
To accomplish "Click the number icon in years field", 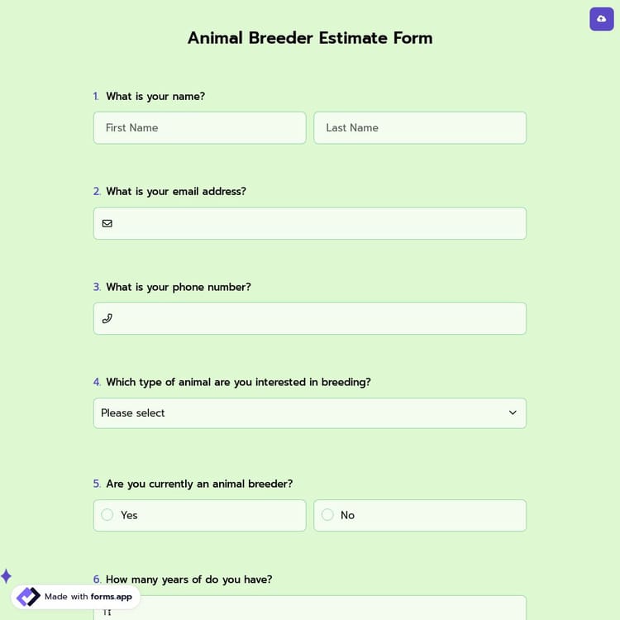I will pyautogui.click(x=107, y=613).
